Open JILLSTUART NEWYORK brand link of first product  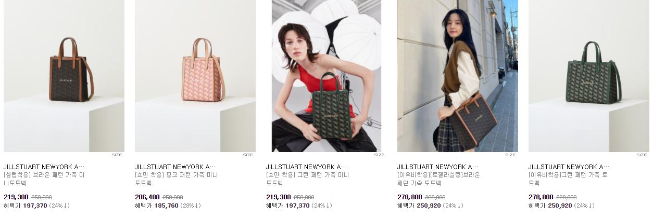pos(44,167)
